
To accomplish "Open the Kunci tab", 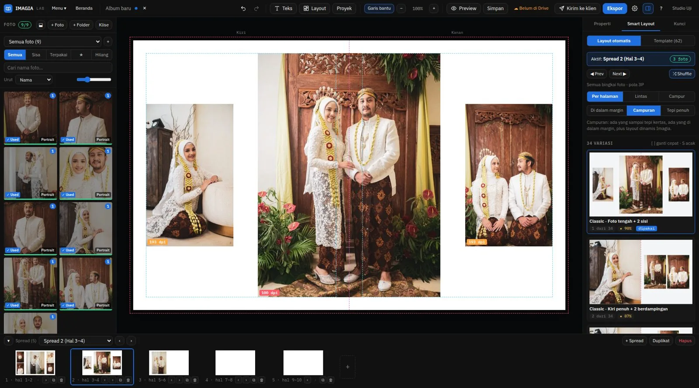I will tap(679, 24).
